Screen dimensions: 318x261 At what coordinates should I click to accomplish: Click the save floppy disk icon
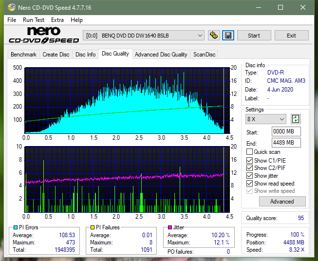228,36
